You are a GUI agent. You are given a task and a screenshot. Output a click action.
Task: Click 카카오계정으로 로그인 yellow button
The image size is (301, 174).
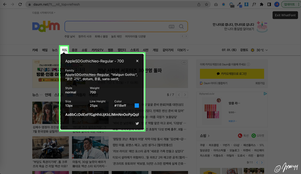point(232,74)
